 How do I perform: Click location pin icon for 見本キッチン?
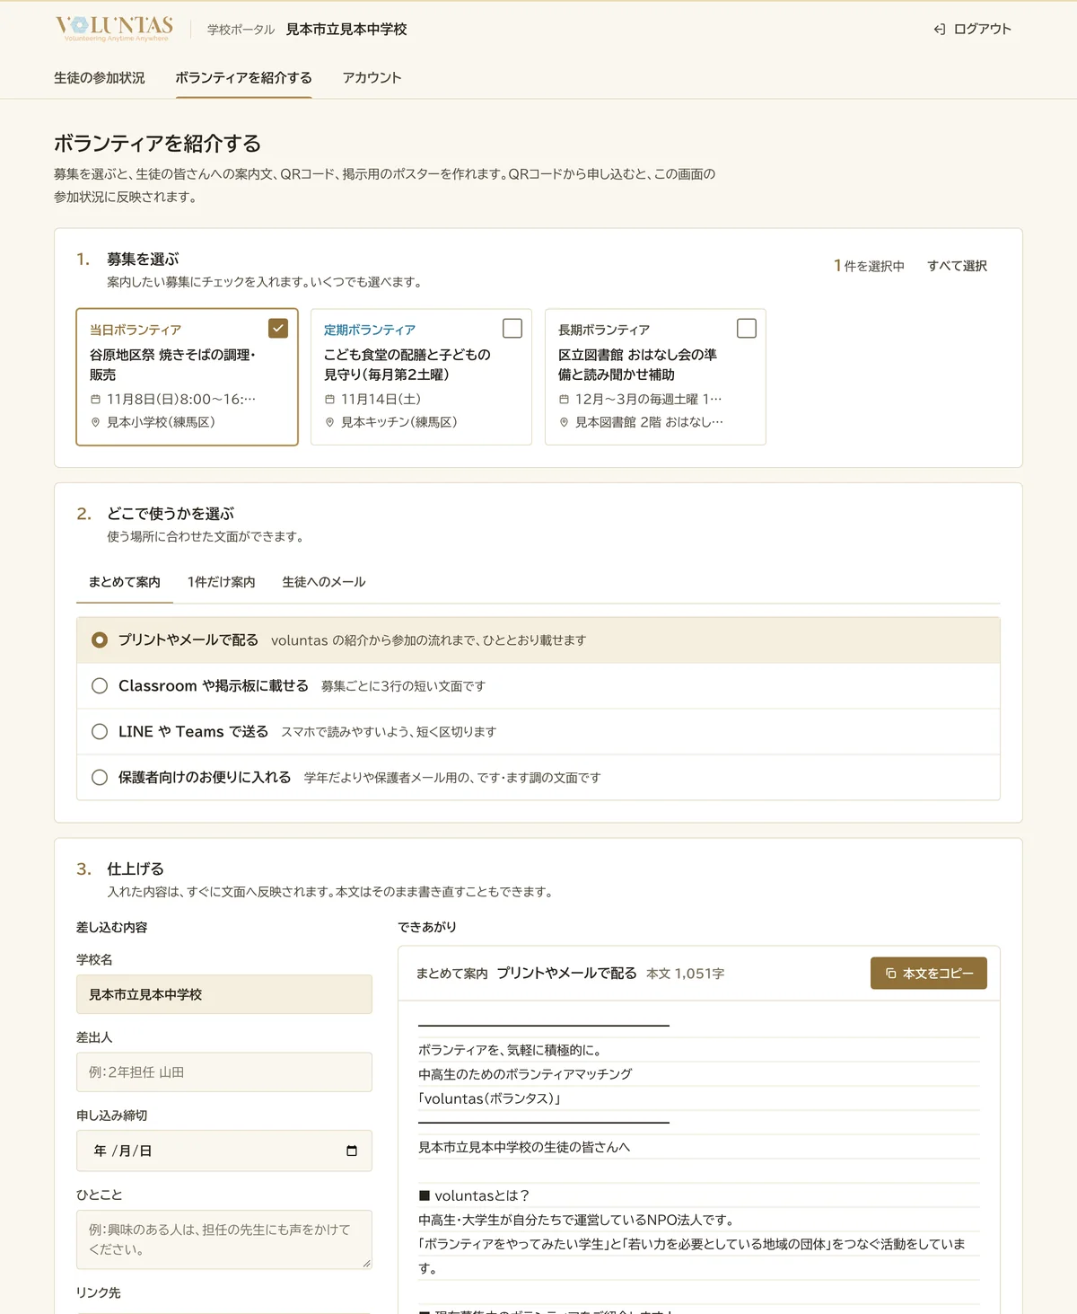(x=329, y=422)
